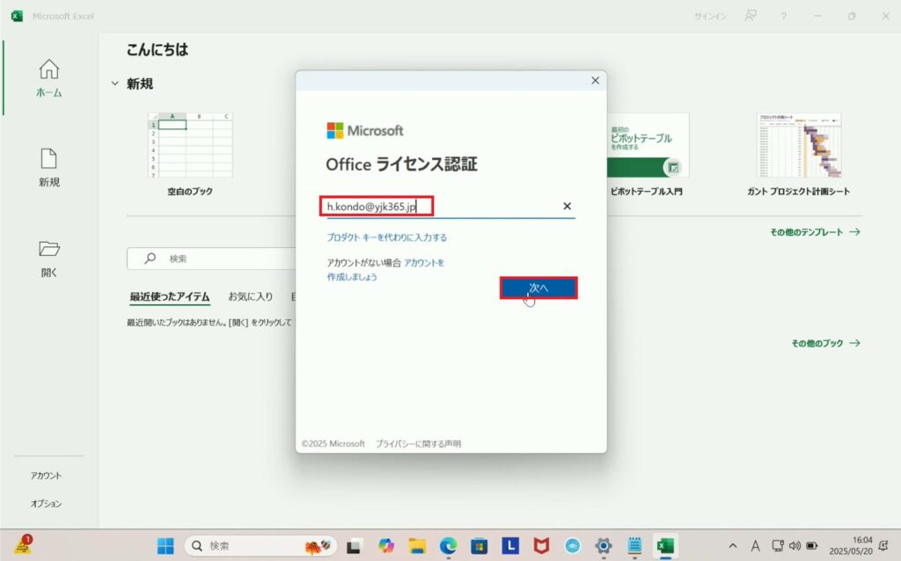Open Microsoft Edge from the taskbar

pyautogui.click(x=448, y=545)
